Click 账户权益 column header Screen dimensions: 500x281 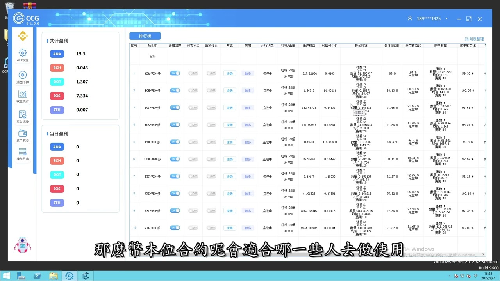click(x=309, y=46)
